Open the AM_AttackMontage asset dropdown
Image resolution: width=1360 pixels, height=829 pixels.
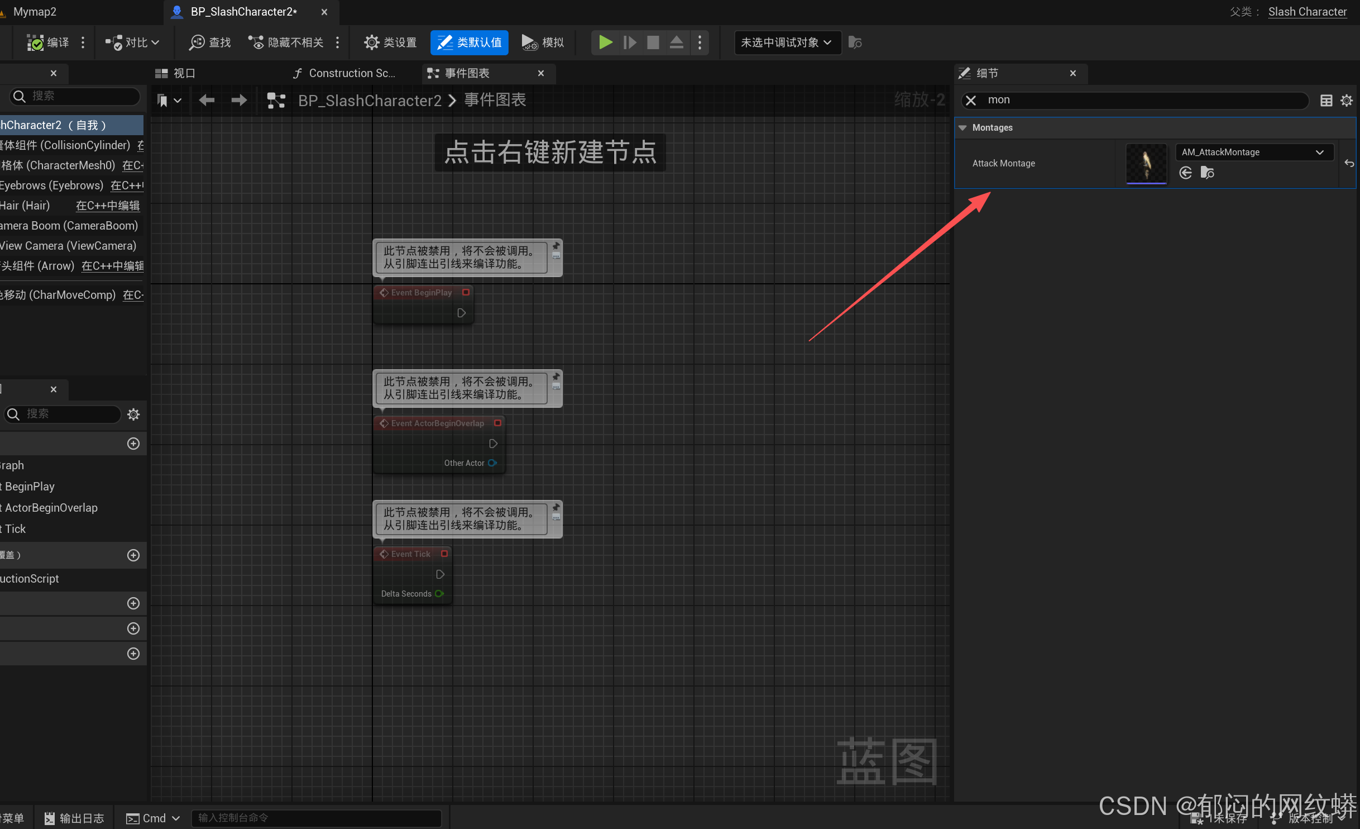pyautogui.click(x=1254, y=153)
